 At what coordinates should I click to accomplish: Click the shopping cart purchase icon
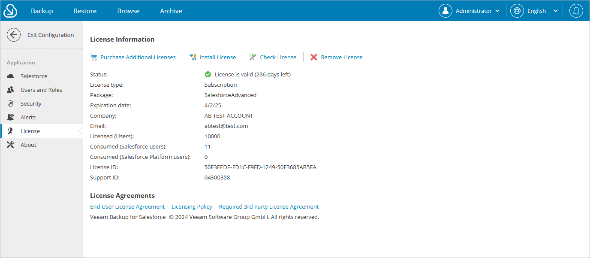point(93,57)
